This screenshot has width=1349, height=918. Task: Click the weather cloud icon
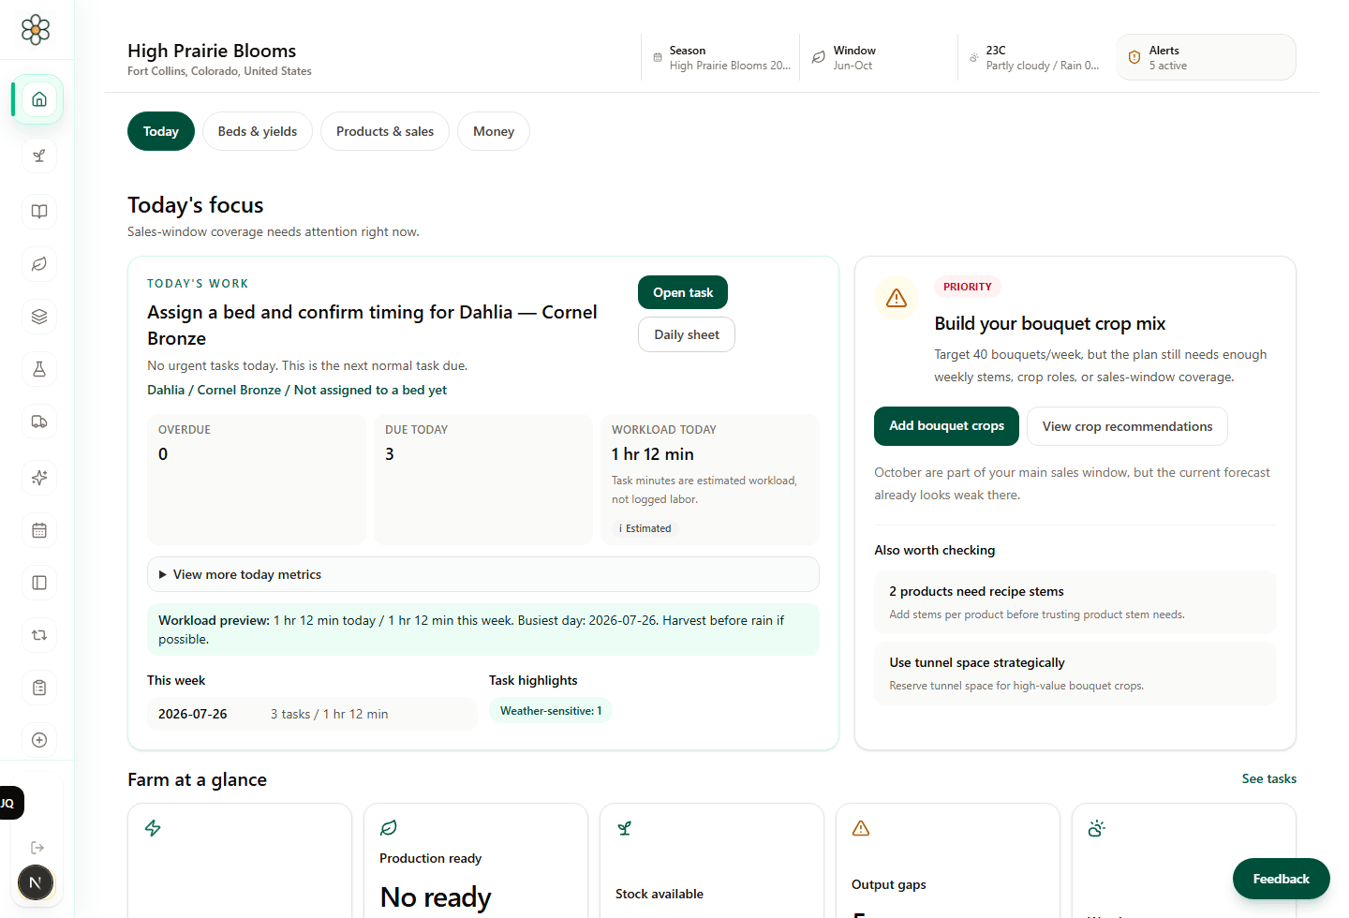pyautogui.click(x=973, y=58)
